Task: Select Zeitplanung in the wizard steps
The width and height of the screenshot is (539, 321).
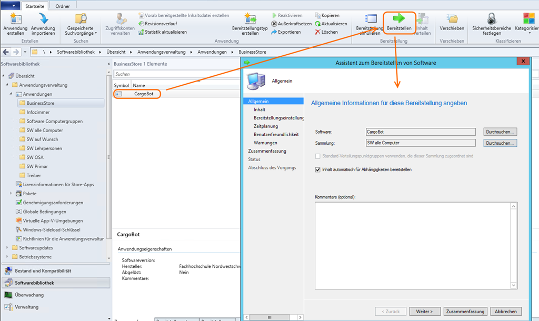Action: 265,126
